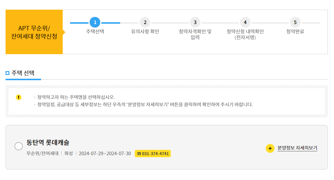Screen dimensions: 334x180
Task: Click step 3 circle 청약자격확인 및 입력
Action: point(195,22)
